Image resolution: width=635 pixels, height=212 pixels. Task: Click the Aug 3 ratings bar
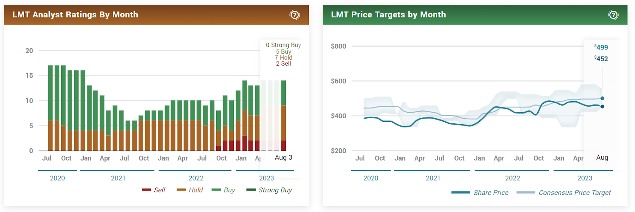coord(283,115)
